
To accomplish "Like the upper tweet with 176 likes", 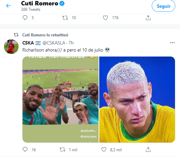I will click(105, 18).
